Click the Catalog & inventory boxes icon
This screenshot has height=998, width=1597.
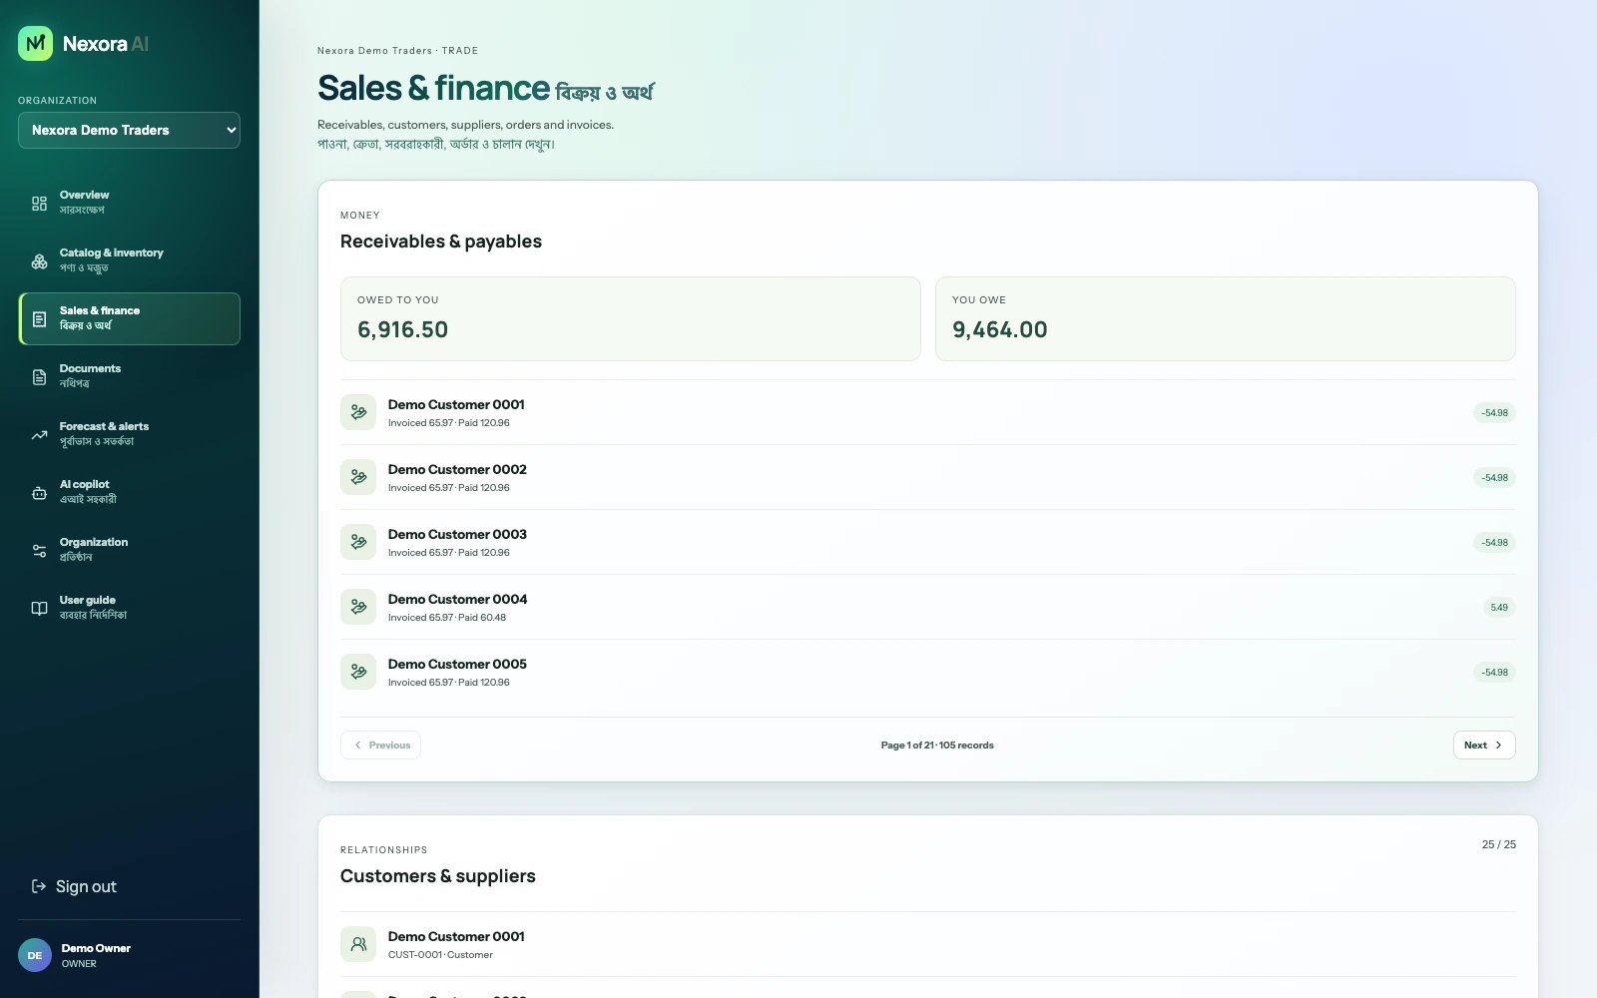tap(39, 261)
